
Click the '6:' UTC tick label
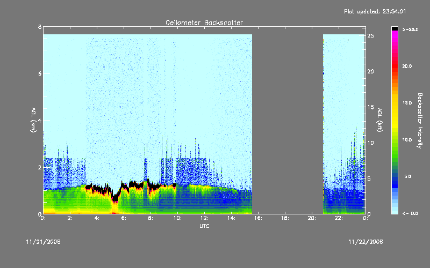click(124, 218)
